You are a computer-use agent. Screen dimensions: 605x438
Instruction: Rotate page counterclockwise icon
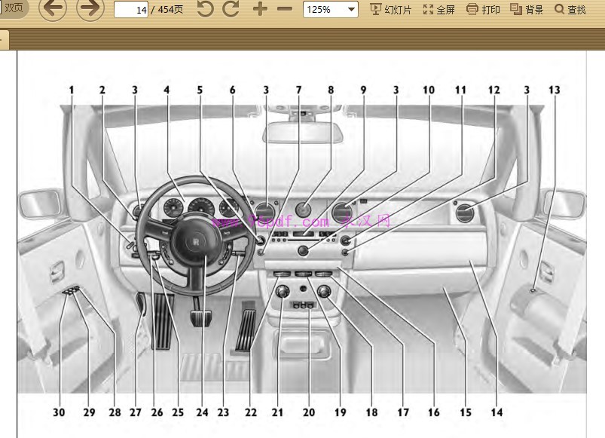pyautogui.click(x=205, y=9)
